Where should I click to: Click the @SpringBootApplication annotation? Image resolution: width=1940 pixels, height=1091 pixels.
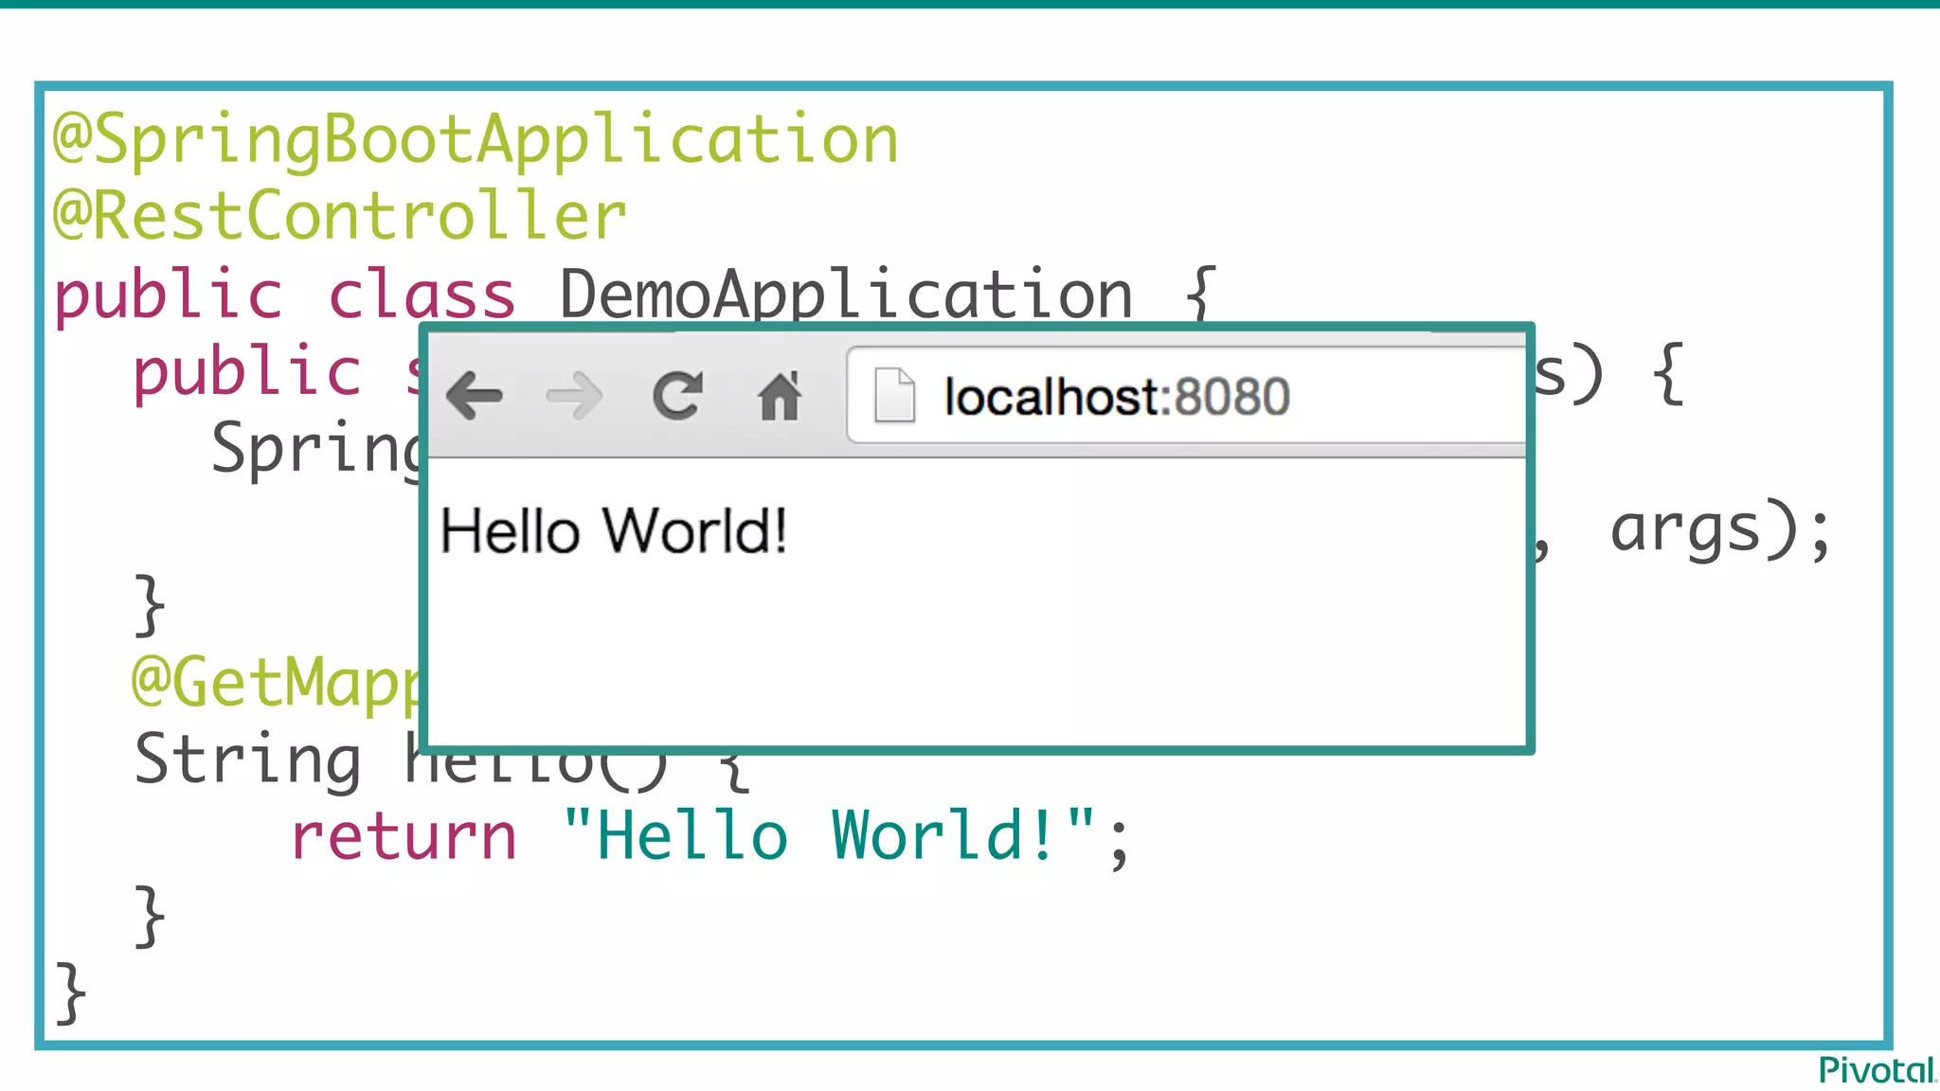(476, 140)
